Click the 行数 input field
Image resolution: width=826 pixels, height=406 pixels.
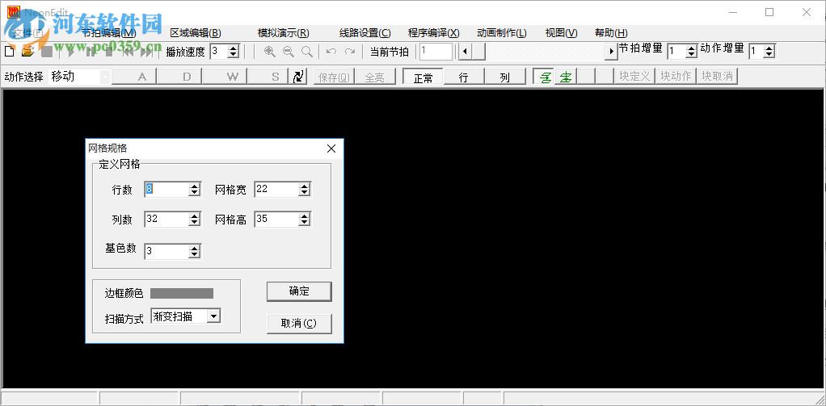tap(167, 190)
